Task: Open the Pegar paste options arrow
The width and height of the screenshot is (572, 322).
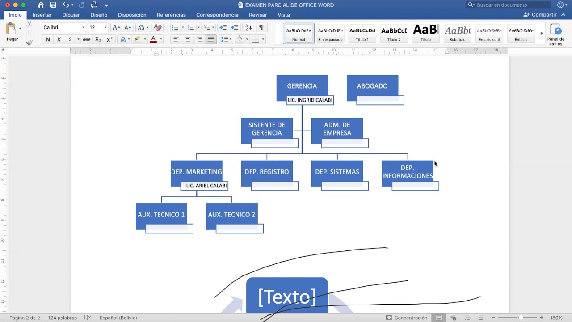Action: coord(20,28)
